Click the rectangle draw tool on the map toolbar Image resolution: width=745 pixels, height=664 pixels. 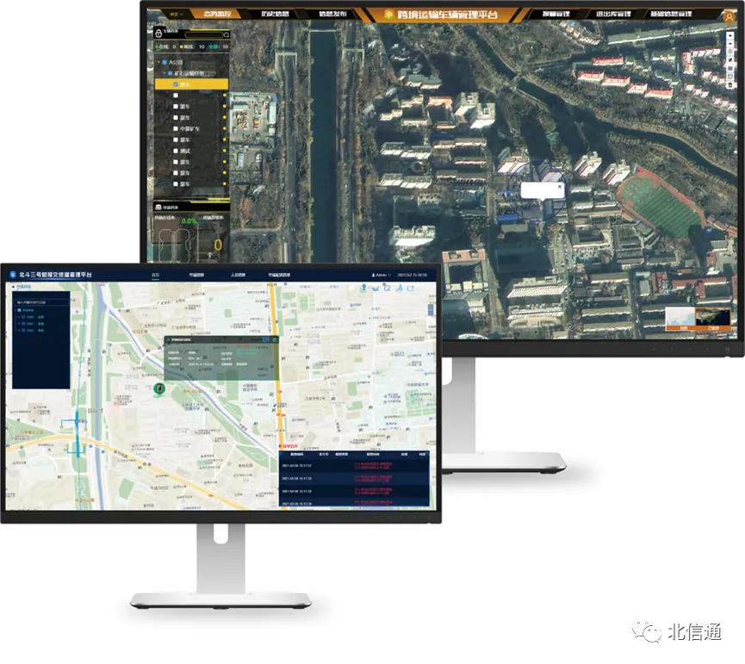click(x=411, y=287)
